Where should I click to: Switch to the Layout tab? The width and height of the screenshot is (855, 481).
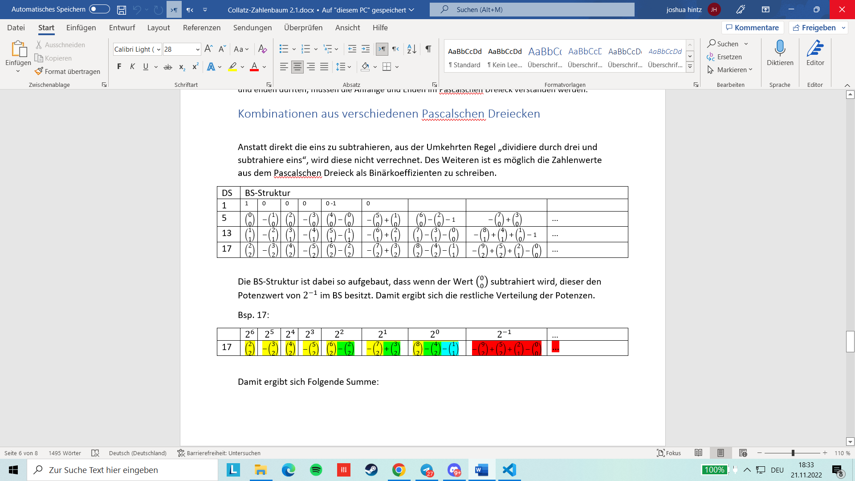click(159, 28)
